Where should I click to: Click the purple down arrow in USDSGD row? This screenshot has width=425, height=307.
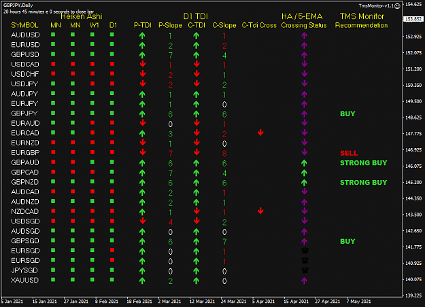(305, 221)
